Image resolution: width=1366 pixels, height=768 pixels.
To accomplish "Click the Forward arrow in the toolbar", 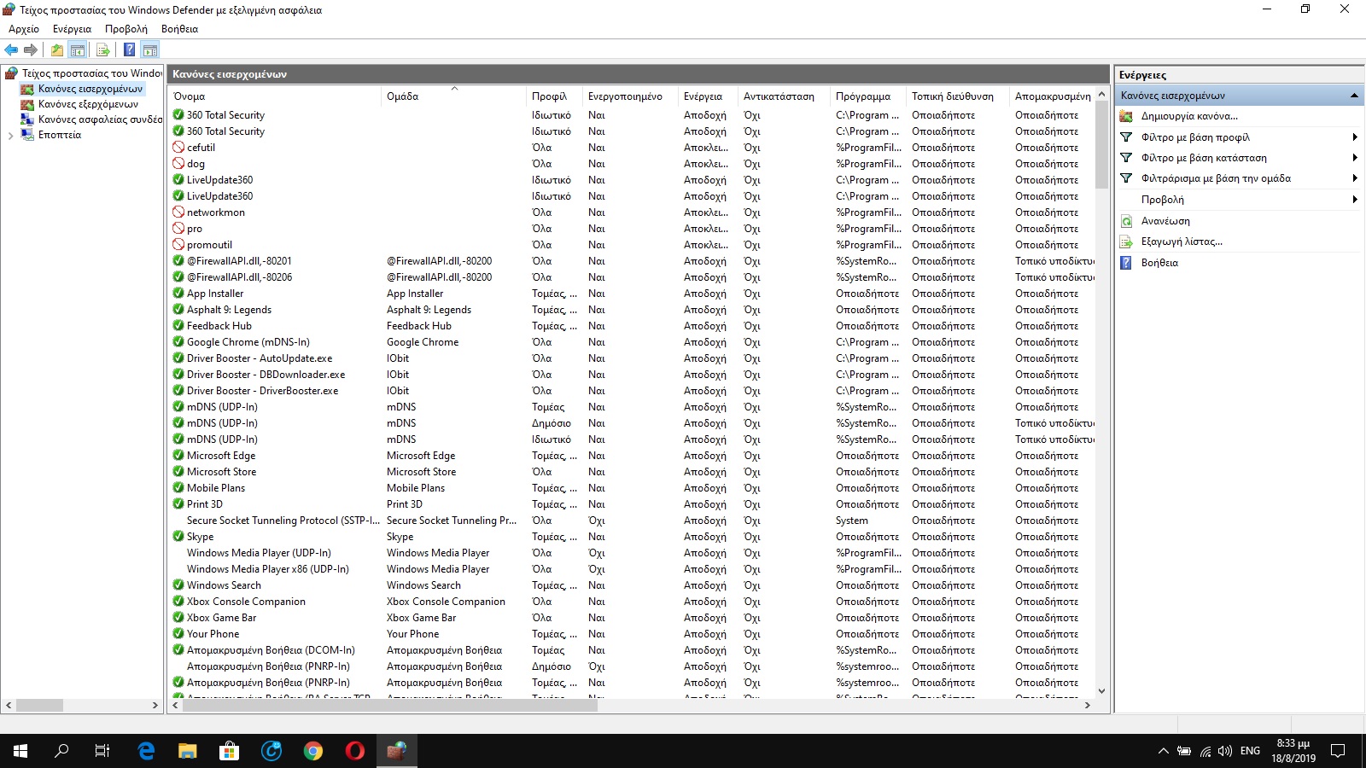I will click(x=31, y=50).
